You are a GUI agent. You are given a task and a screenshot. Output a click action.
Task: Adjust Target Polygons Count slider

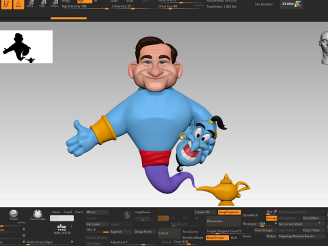pos(223,232)
